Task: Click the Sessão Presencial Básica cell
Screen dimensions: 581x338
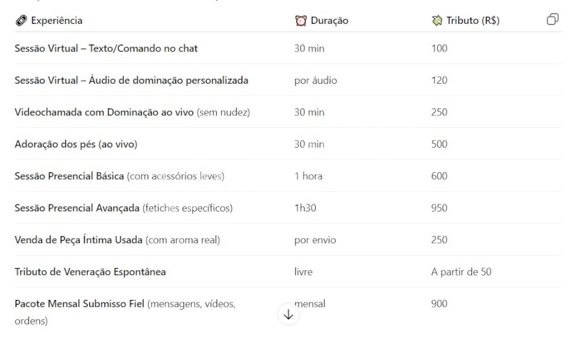Action: click(x=119, y=176)
